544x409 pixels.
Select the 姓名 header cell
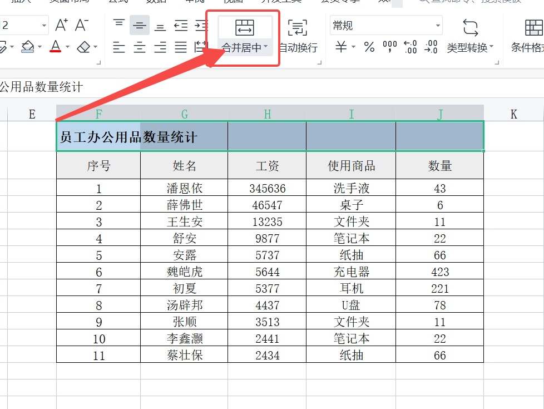[x=184, y=166]
